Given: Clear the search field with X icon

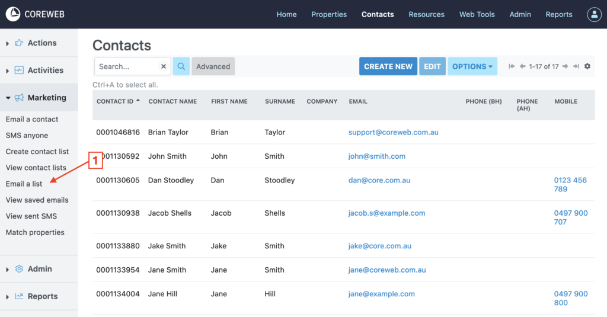Looking at the screenshot, I should tap(164, 66).
